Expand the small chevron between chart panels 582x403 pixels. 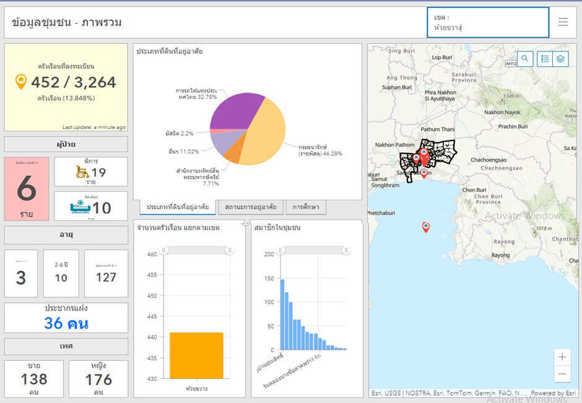pyautogui.click(x=245, y=223)
